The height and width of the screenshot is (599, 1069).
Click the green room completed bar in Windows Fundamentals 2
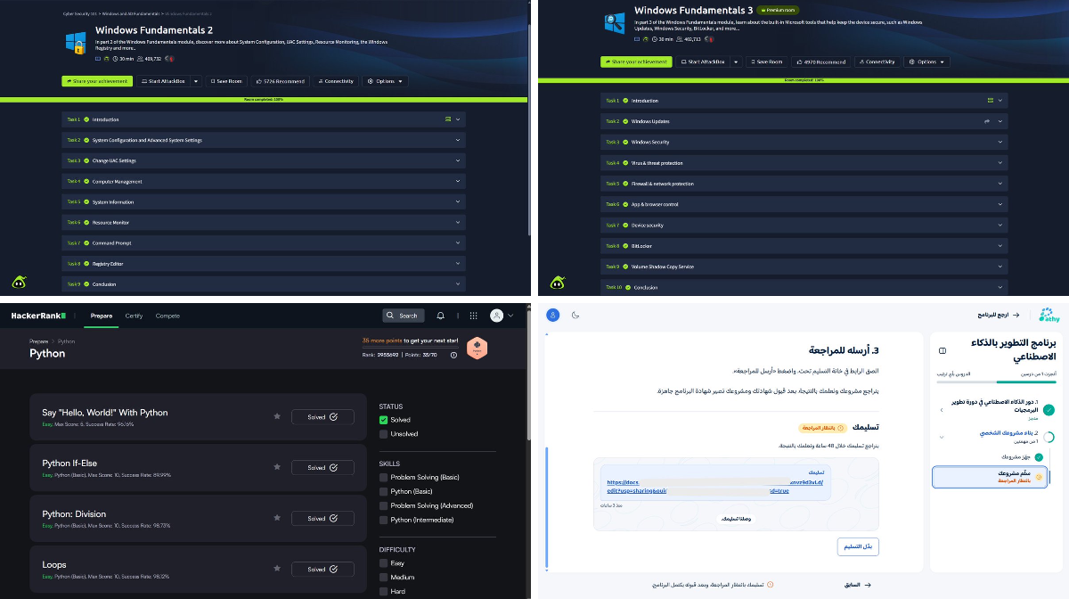point(265,100)
